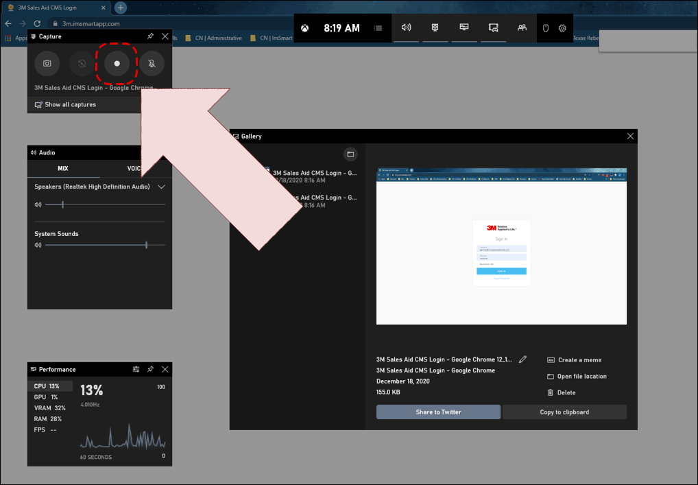Toggle the Audio widget from Game Bar
Image resolution: width=698 pixels, height=485 pixels.
(x=406, y=27)
